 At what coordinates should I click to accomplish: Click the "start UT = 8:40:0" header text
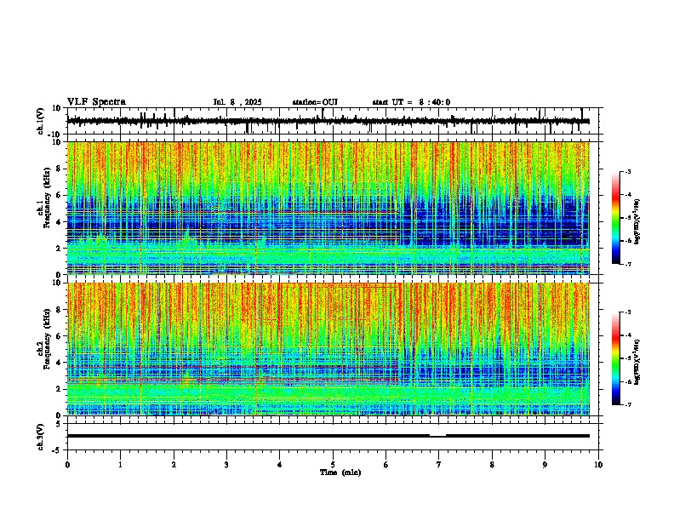pos(411,102)
